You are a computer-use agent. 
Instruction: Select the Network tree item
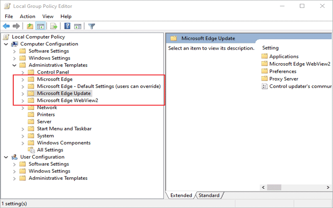click(x=47, y=107)
